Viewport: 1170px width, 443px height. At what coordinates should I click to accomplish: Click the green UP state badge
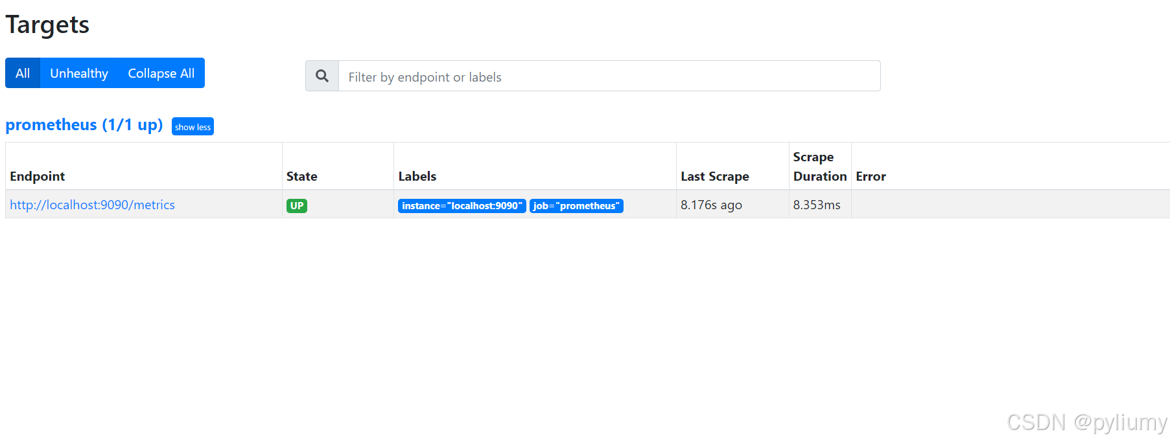(297, 206)
